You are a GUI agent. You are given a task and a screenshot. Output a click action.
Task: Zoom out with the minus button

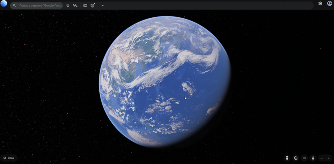(x=322, y=158)
